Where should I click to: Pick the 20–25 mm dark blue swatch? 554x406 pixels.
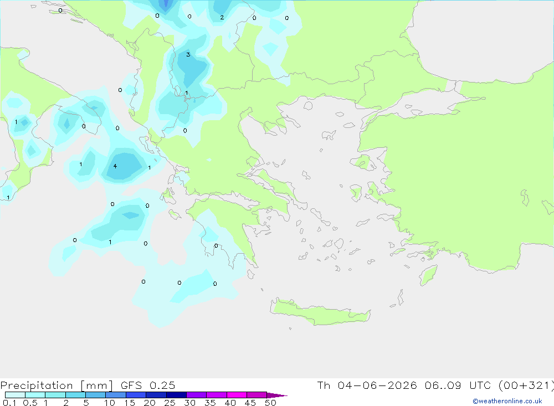tap(156, 395)
